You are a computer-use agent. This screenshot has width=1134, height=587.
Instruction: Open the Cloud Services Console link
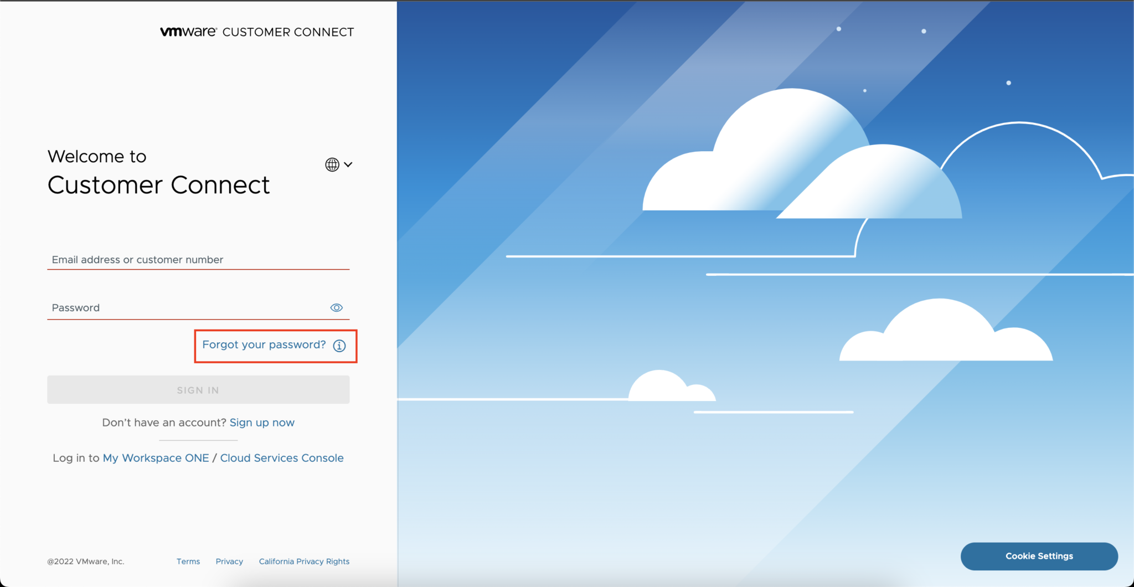tap(281, 458)
